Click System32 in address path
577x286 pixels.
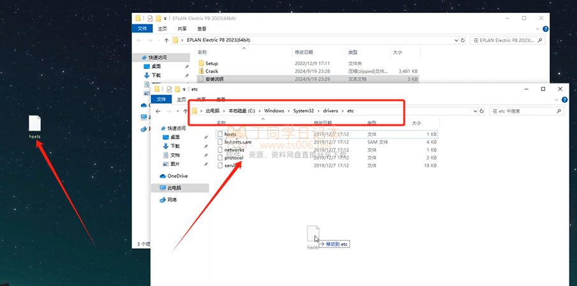tap(303, 110)
